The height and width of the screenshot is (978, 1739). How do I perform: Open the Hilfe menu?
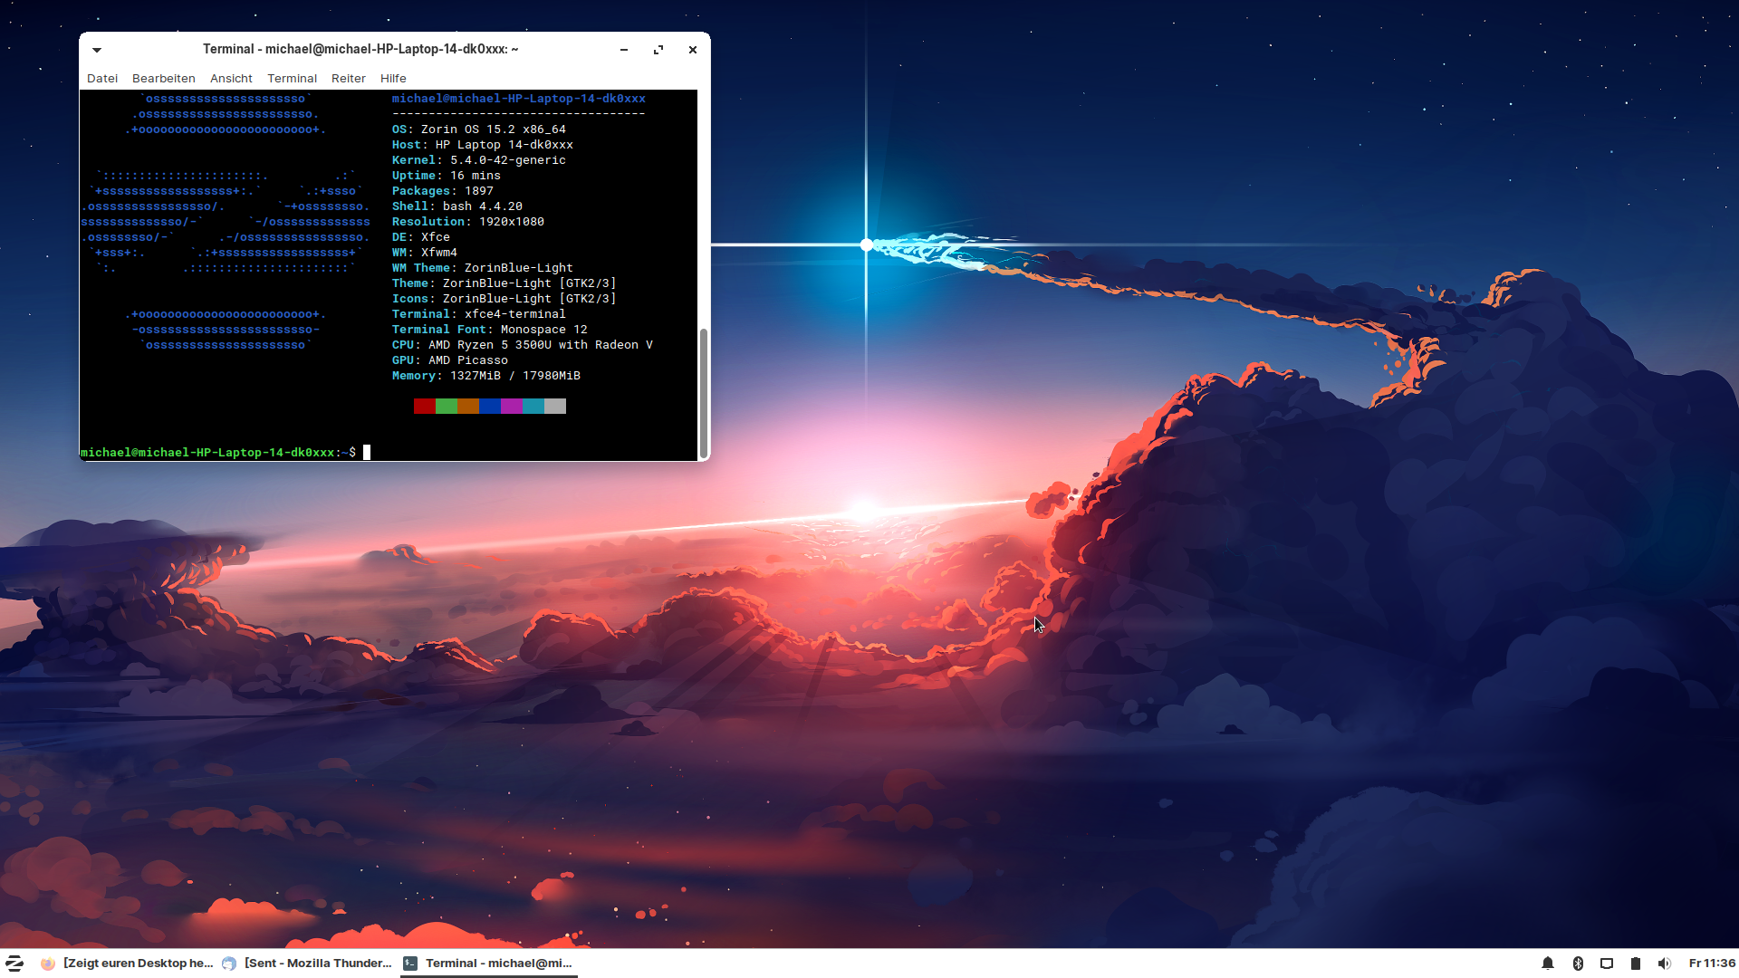click(x=393, y=79)
